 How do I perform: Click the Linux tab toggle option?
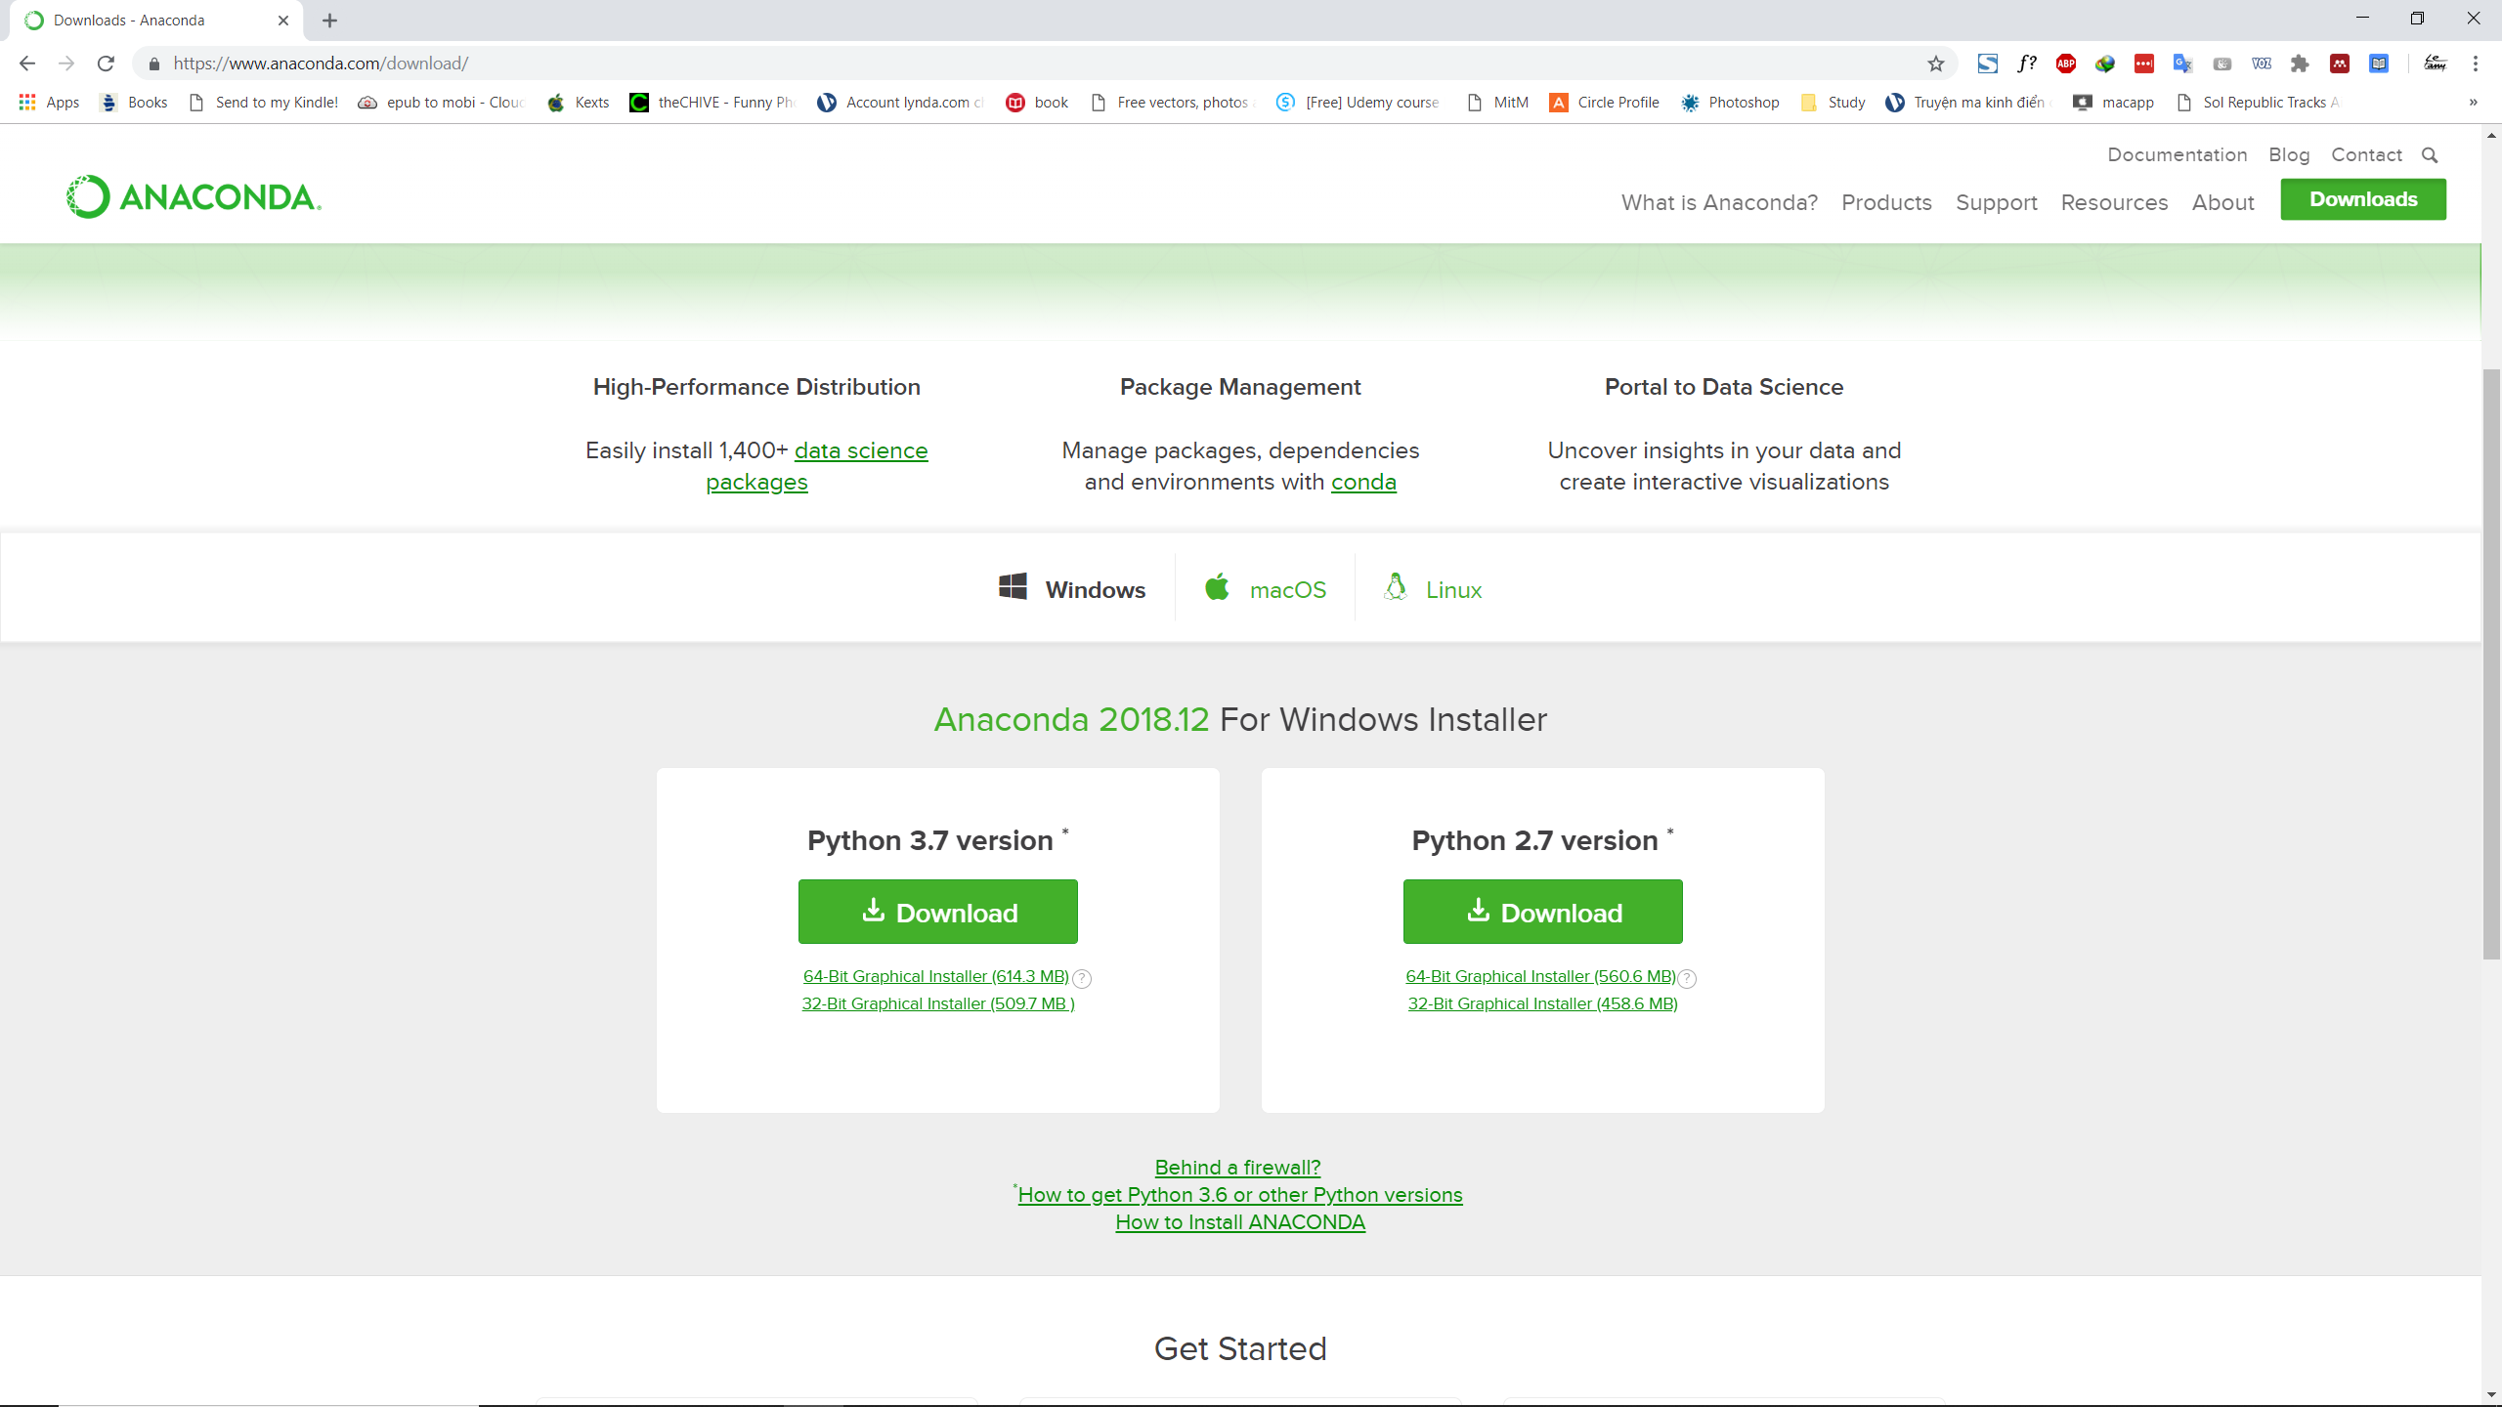point(1433,587)
